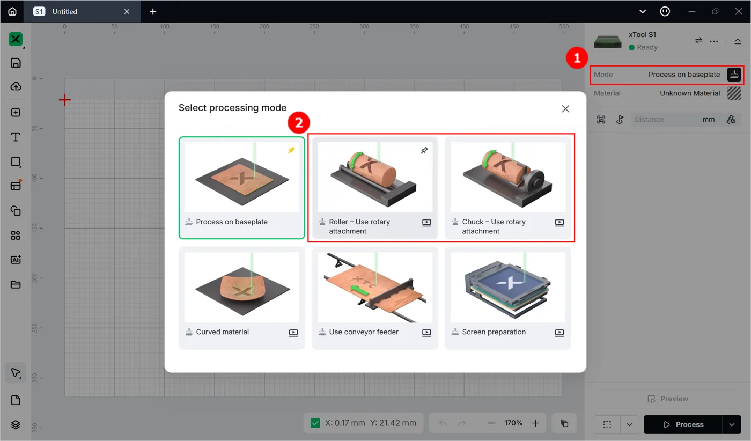This screenshot has height=441, width=751.
Task: Pin the Roller rotary attachment mode
Action: [424, 151]
